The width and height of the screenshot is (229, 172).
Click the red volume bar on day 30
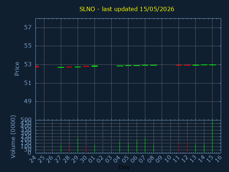(x=86, y=149)
